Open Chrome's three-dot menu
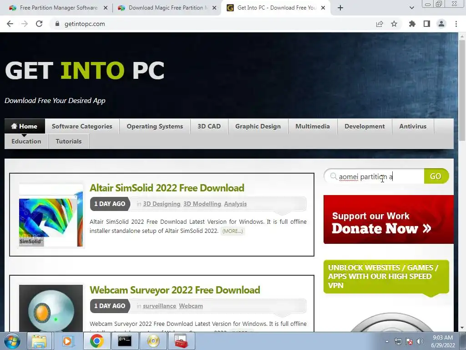The height and width of the screenshot is (350, 466). (x=456, y=24)
